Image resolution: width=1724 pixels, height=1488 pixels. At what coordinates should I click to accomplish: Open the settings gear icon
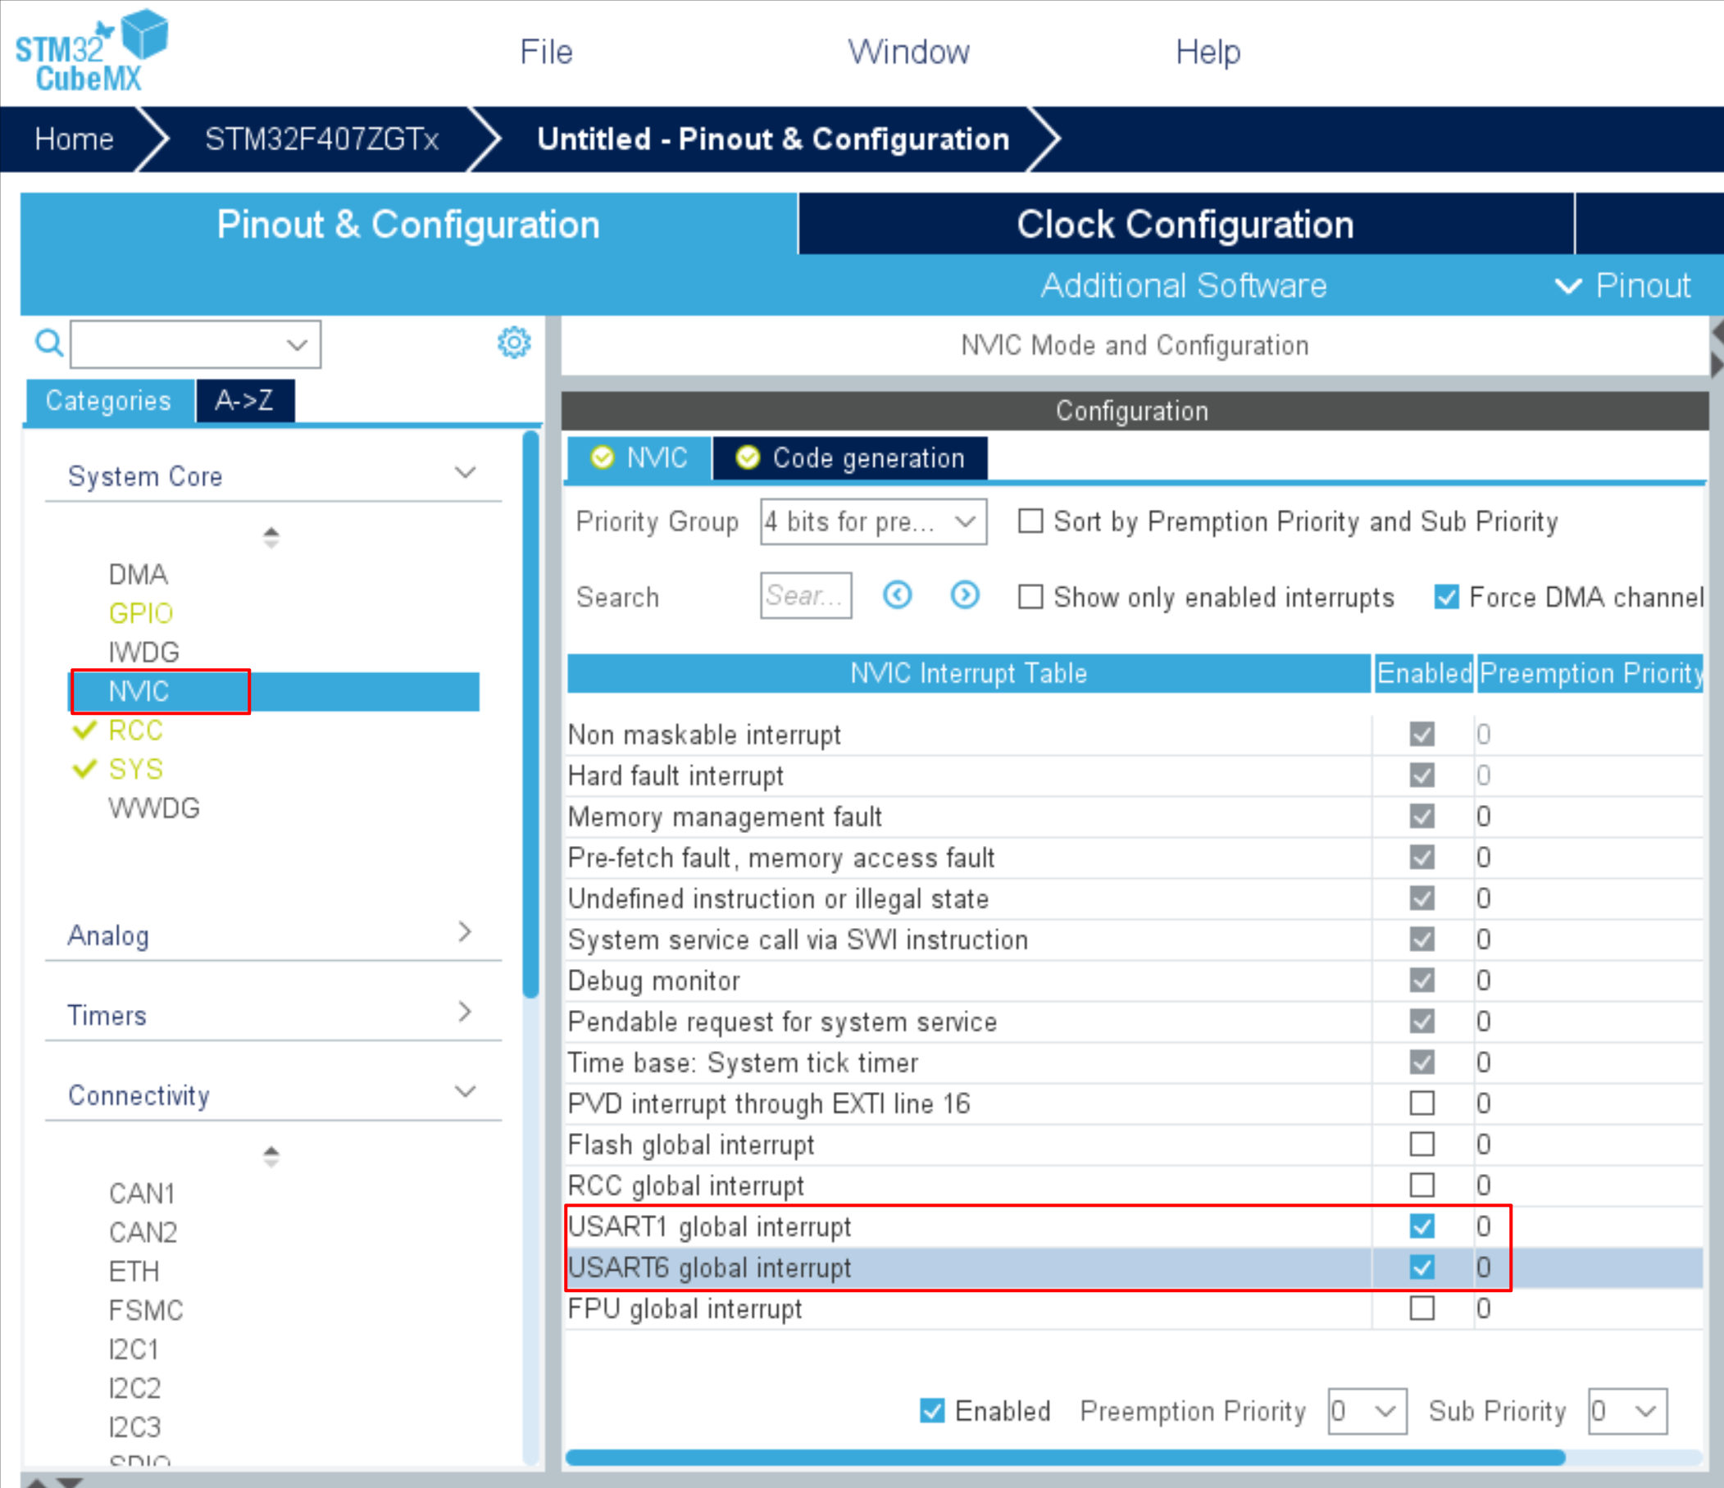pos(513,342)
